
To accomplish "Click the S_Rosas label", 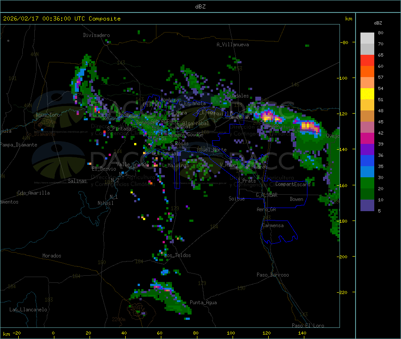I will pyautogui.click(x=179, y=144).
